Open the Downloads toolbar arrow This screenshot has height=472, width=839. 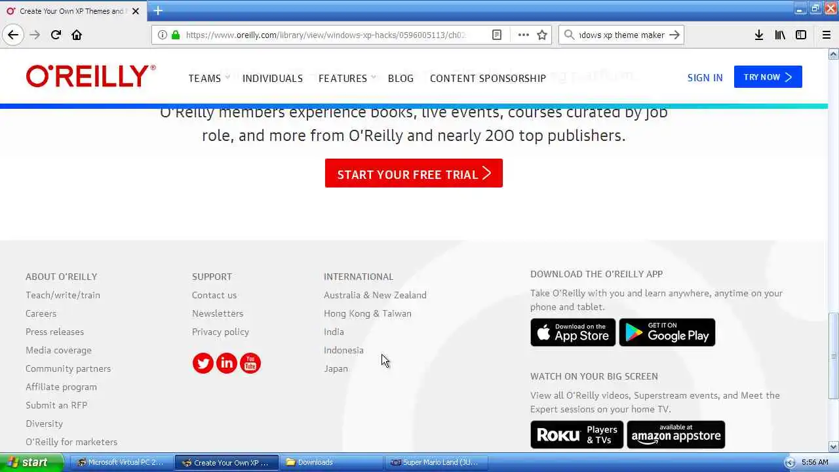[759, 35]
